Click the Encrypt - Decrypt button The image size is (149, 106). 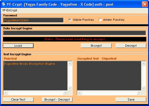(57, 100)
